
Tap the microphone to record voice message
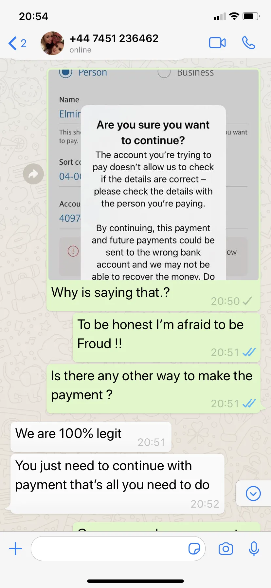pyautogui.click(x=254, y=549)
